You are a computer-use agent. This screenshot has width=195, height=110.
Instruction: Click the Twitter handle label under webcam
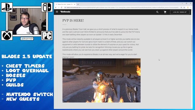(27, 39)
